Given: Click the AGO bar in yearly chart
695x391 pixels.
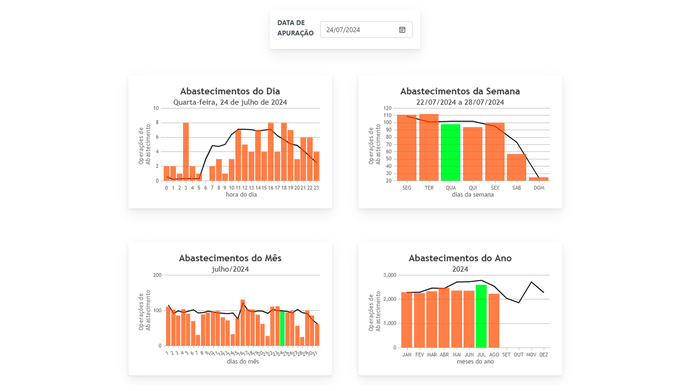Looking at the screenshot, I should coord(494,321).
